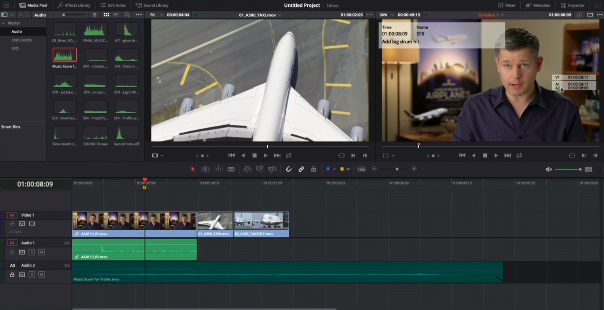604x310 pixels.
Task: Toggle Auto Track Selector on Audio 1
Action: click(22, 252)
